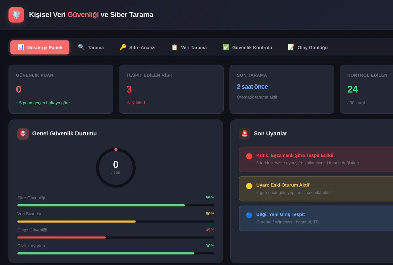Click the bar chart icon on Gösterge Paneli
This screenshot has width=393, height=265.
[x=21, y=47]
